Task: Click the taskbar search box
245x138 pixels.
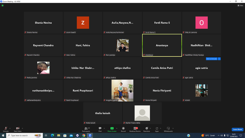Action: (24, 135)
